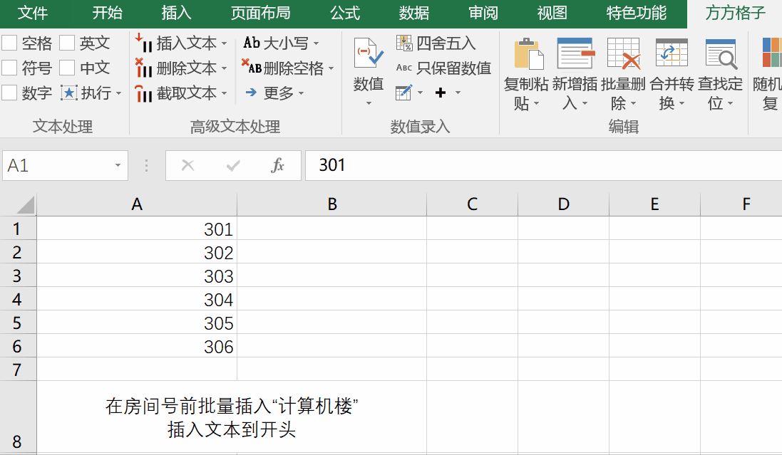The image size is (782, 455).
Task: Click the Execute (执行) star icon
Action: (x=69, y=93)
